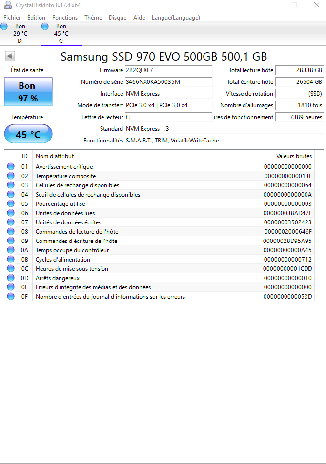Click status orb for journal d'informations sur les erreurs
Image resolution: width=326 pixels, height=464 pixels.
click(11, 296)
